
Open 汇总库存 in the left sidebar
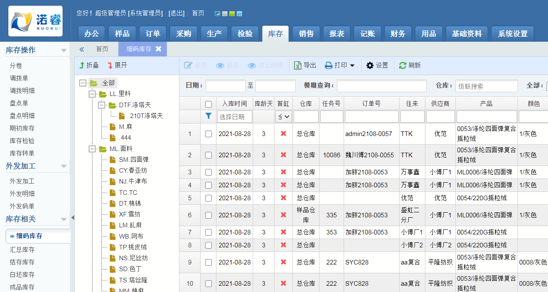(22, 249)
